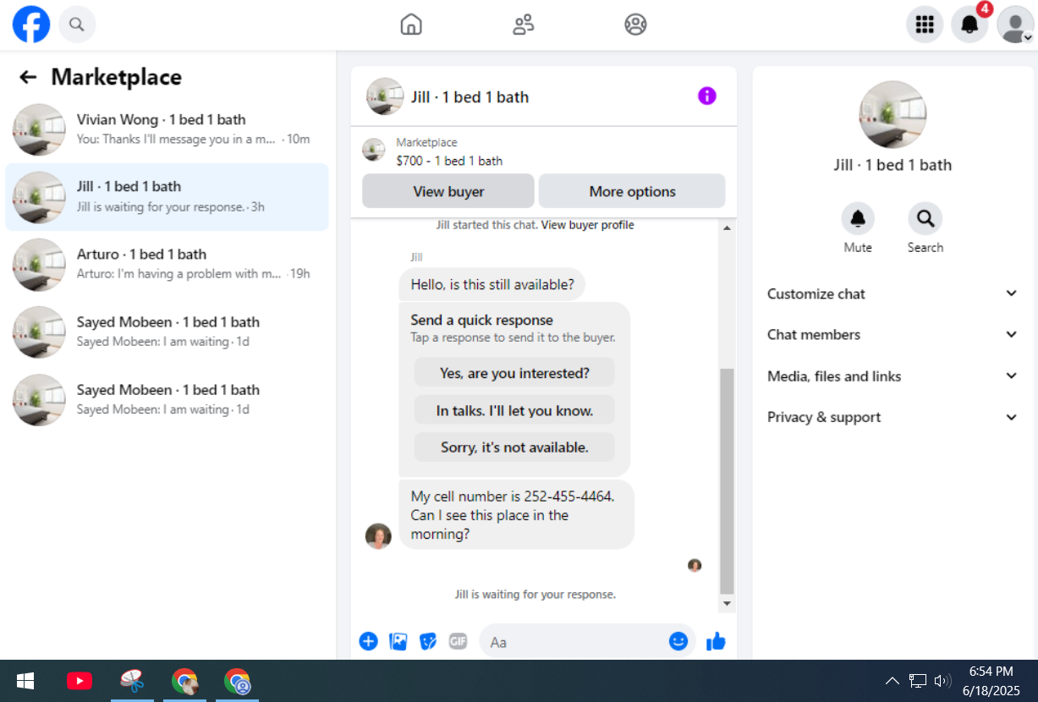The image size is (1038, 702).
Task: Attach a photo with image icon
Action: coord(398,641)
